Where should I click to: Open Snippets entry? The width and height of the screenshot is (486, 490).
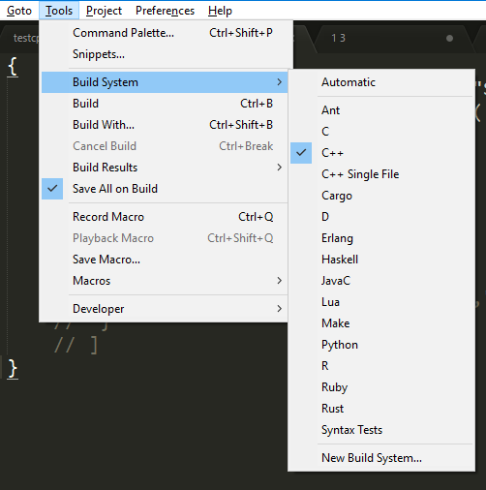point(165,54)
